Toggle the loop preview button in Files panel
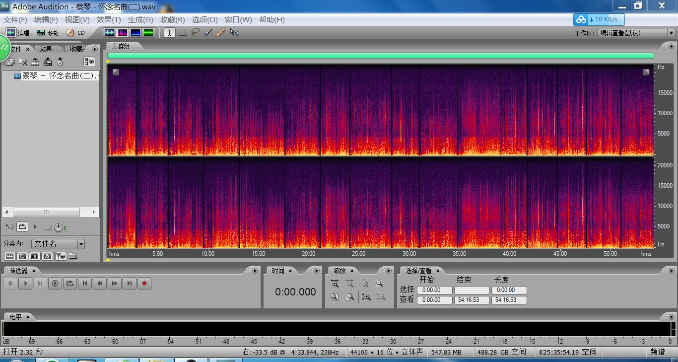The height and width of the screenshot is (362, 678). click(22, 227)
